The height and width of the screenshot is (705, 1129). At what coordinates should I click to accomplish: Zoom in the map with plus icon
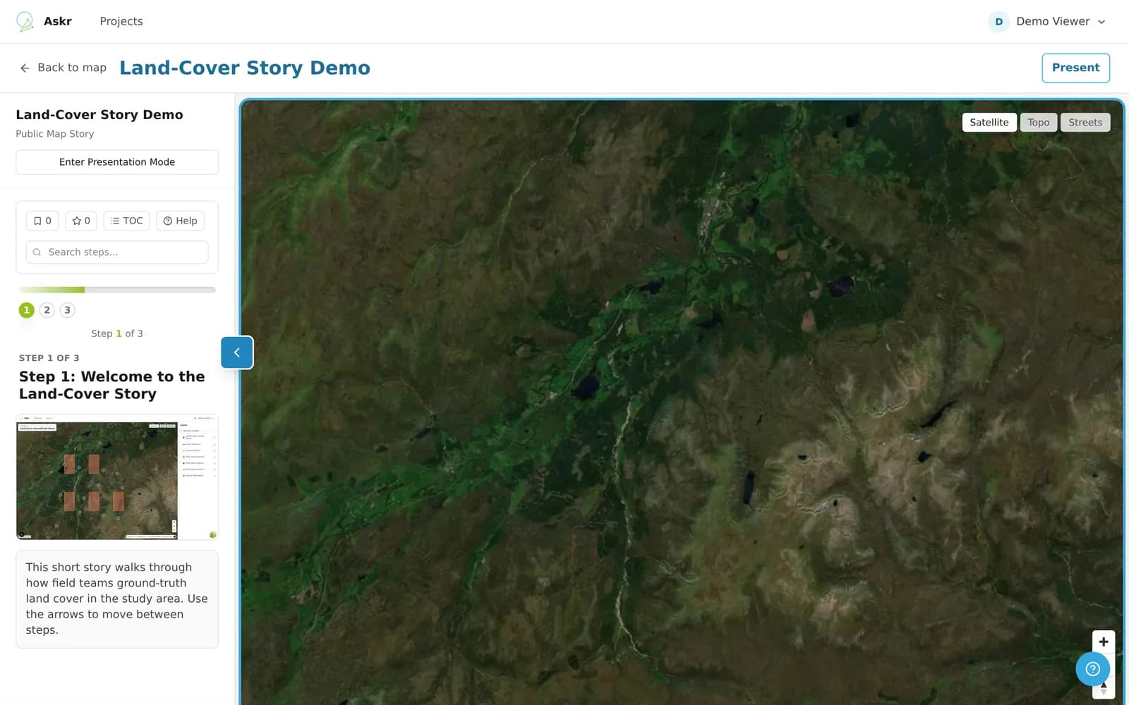click(x=1104, y=642)
